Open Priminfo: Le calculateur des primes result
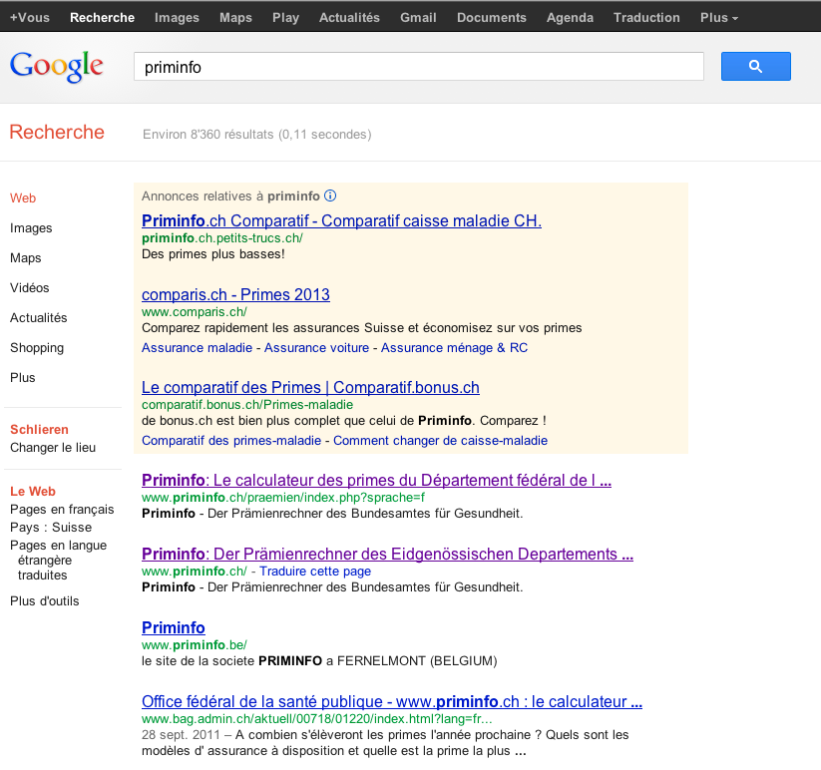Screen dimensions: 821x770 pos(376,480)
